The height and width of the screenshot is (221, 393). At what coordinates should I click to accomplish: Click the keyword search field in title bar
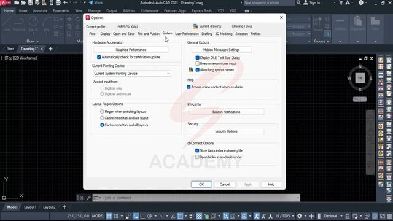(x=269, y=2)
